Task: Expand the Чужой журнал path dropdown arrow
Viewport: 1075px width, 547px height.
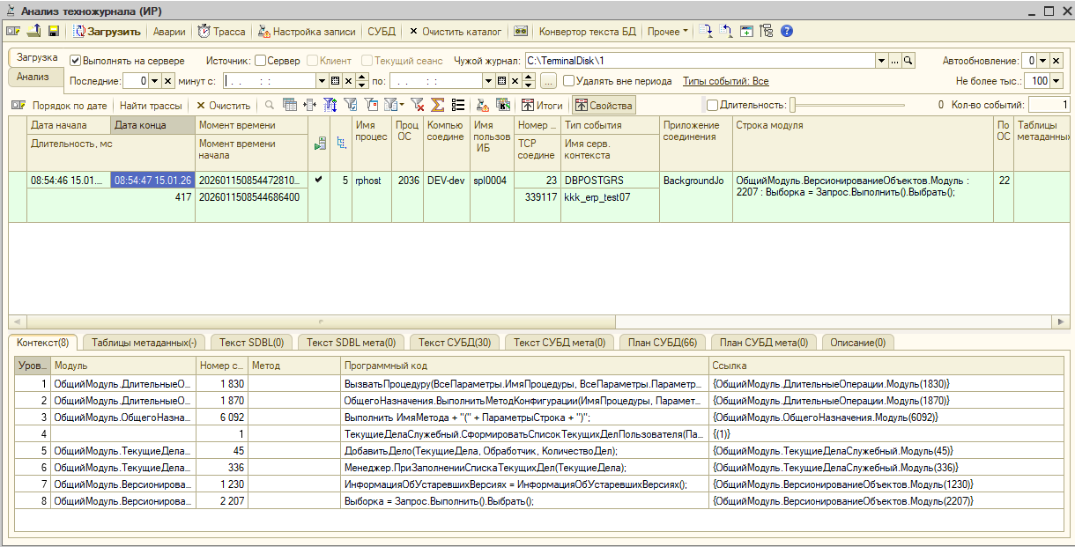Action: [x=881, y=61]
